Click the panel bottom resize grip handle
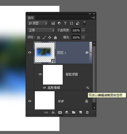 tap(61, 116)
